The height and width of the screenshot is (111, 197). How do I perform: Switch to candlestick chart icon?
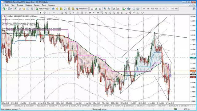point(96,9)
